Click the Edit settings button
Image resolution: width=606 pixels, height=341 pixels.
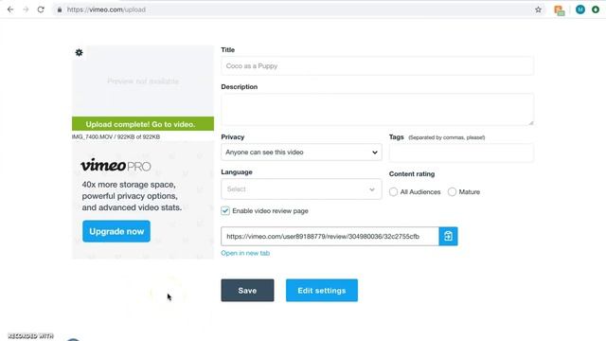coord(322,291)
